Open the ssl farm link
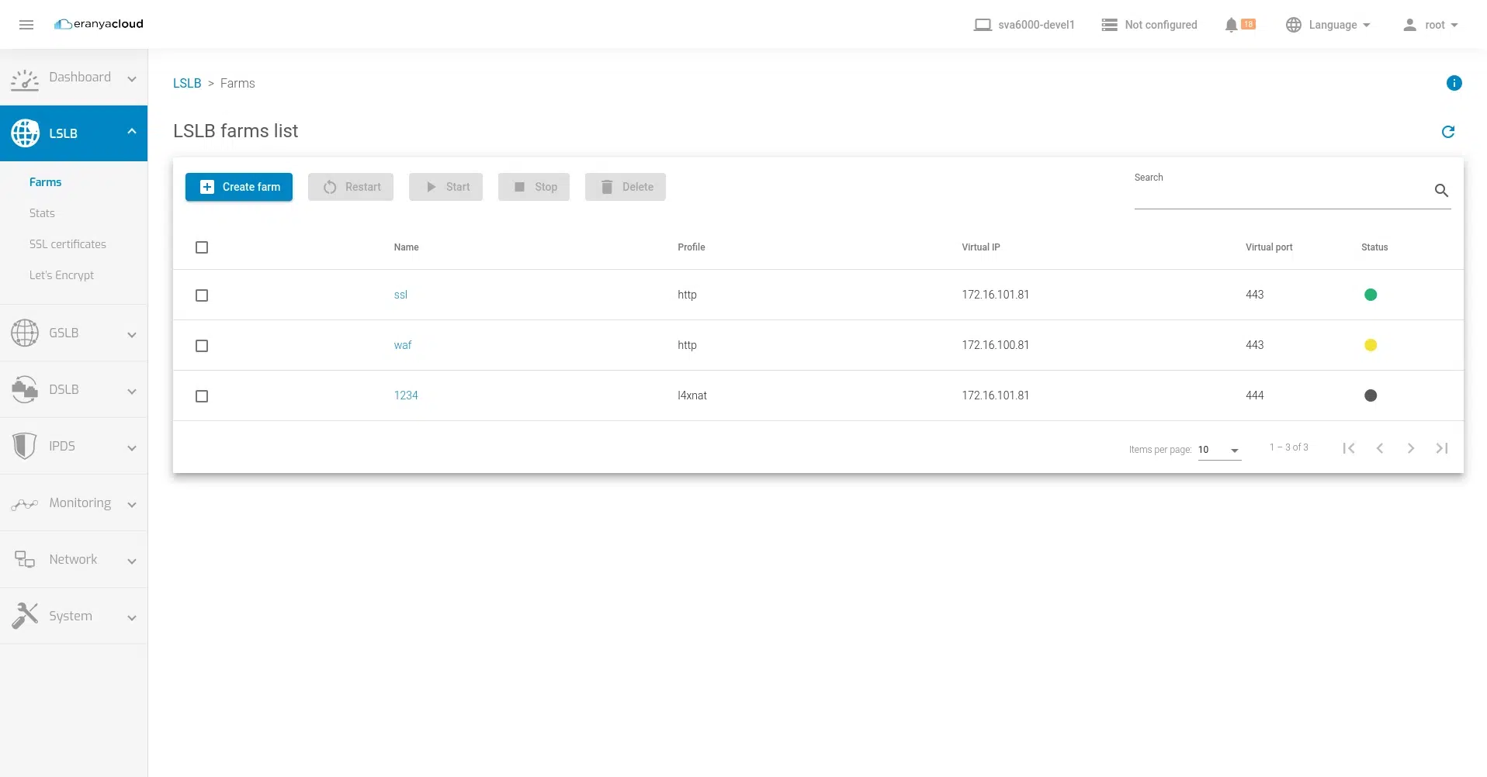The height and width of the screenshot is (777, 1487). [400, 295]
